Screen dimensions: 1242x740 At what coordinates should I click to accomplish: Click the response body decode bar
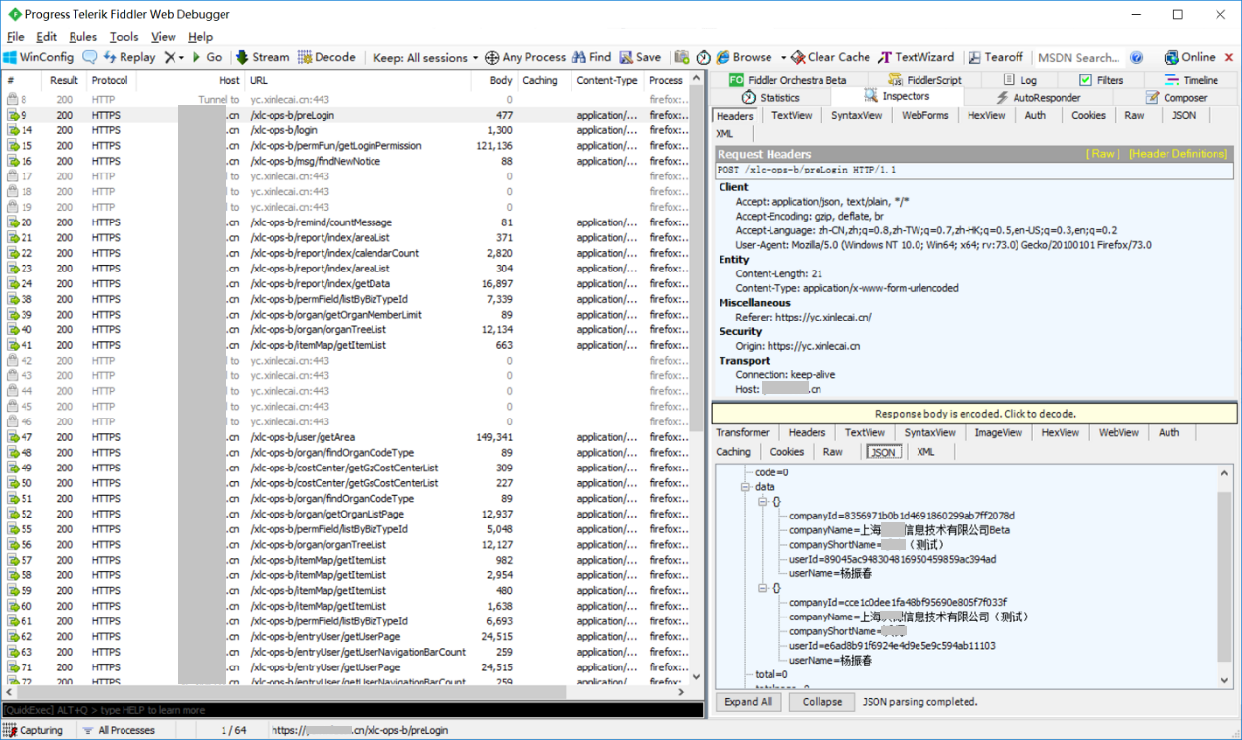974,414
